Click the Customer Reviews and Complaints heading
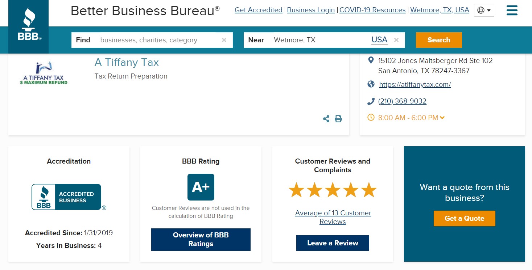The image size is (532, 270). click(333, 165)
